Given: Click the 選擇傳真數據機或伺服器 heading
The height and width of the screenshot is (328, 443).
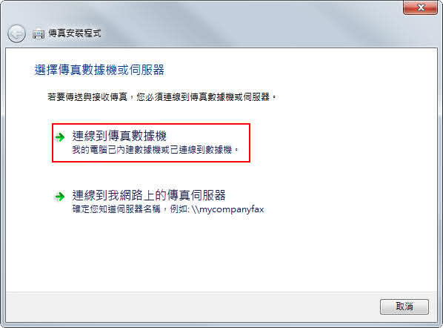Looking at the screenshot, I should [99, 70].
